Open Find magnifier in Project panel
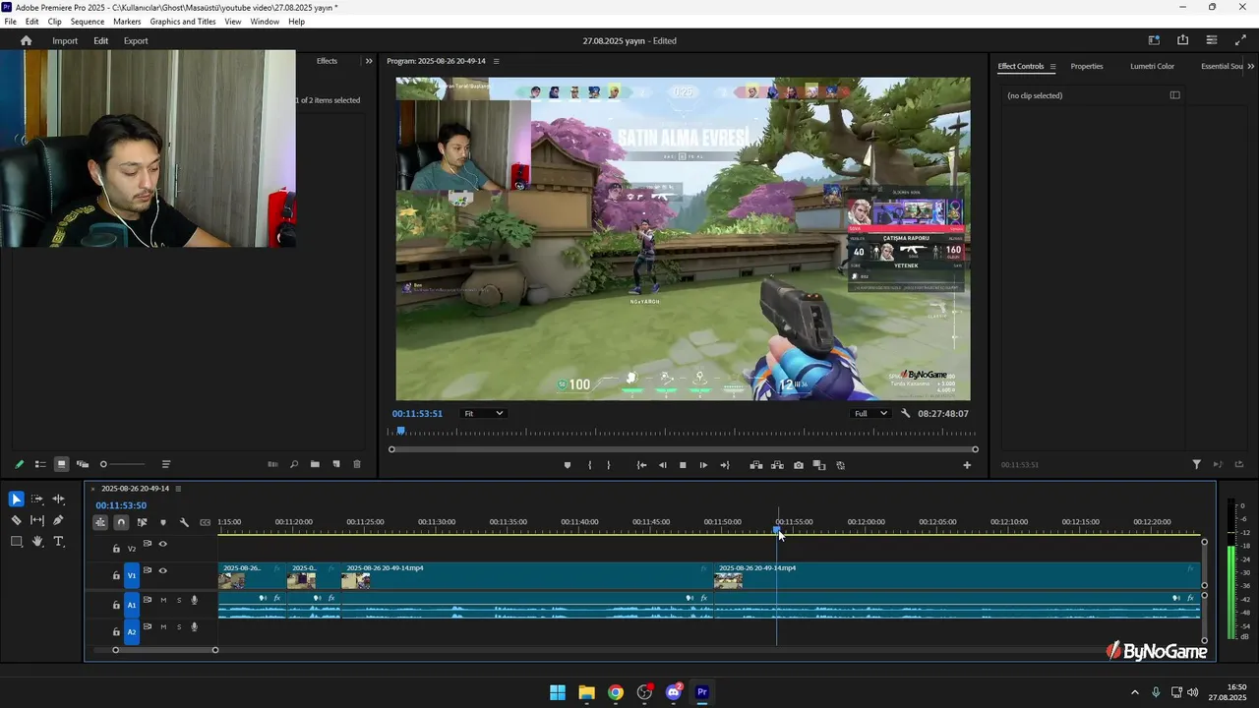This screenshot has height=708, width=1259. coord(294,464)
